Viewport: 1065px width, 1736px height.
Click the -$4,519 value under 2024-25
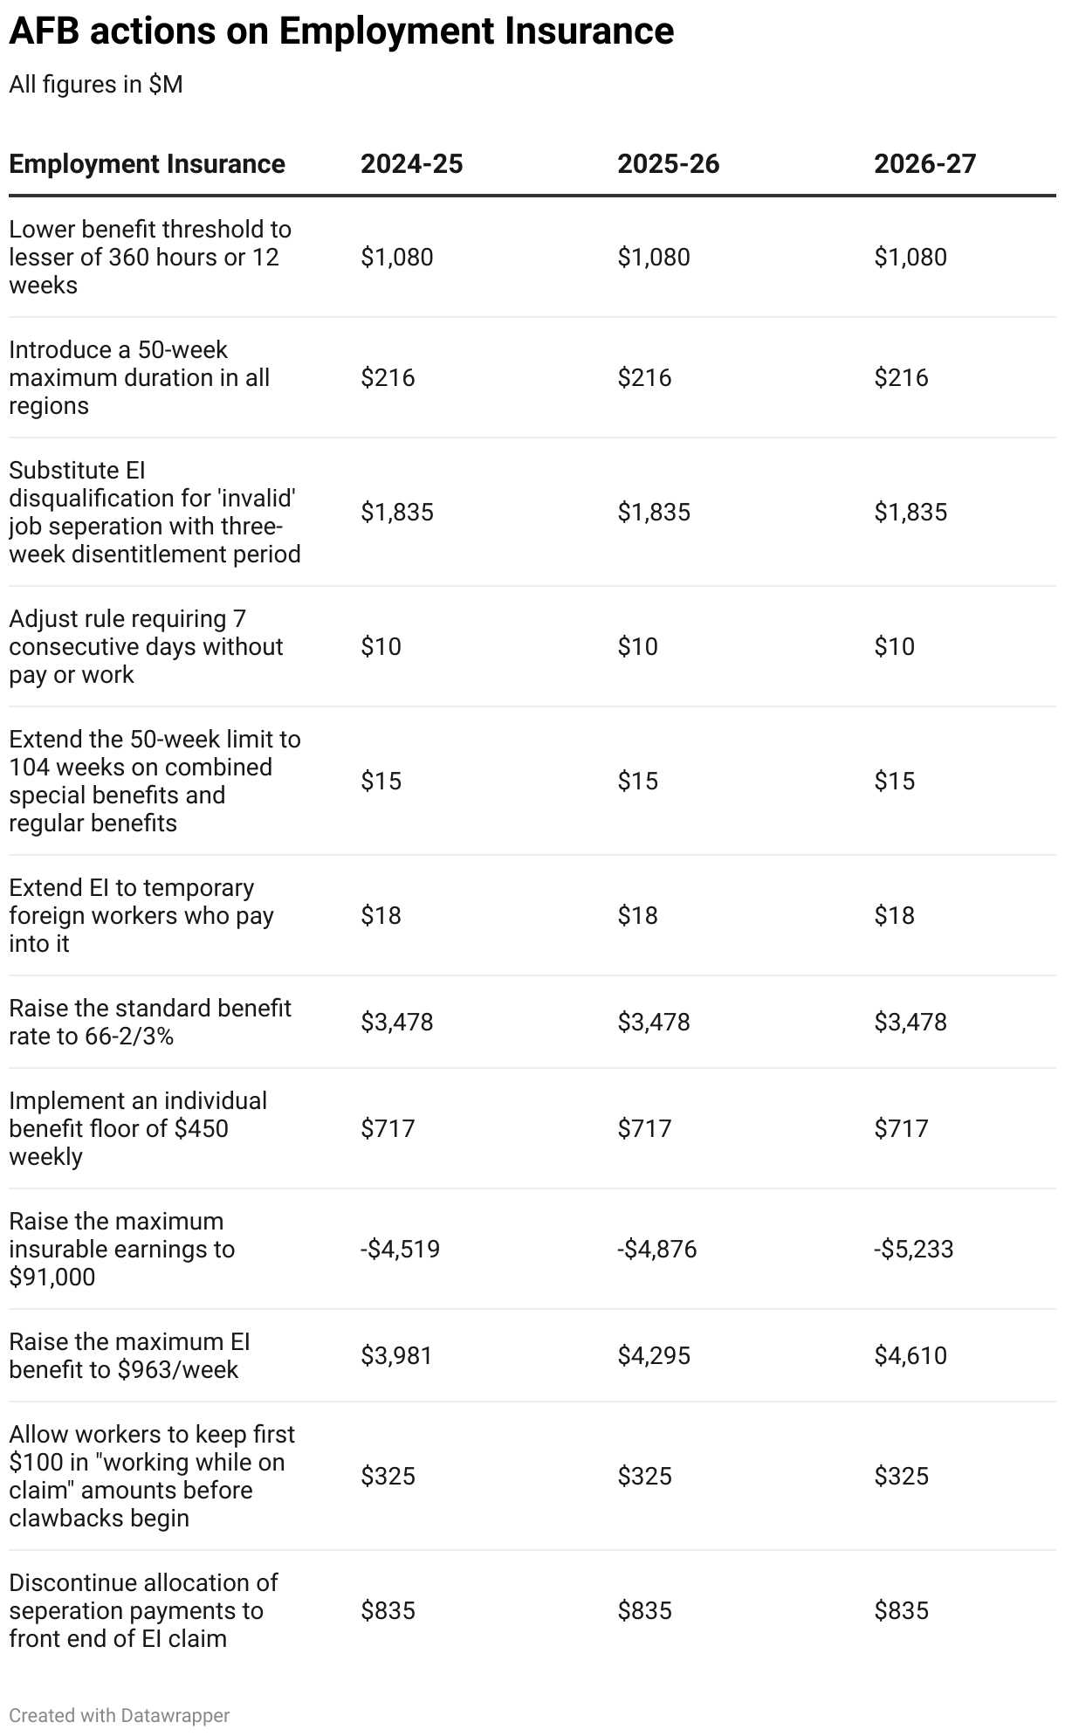[400, 1249]
